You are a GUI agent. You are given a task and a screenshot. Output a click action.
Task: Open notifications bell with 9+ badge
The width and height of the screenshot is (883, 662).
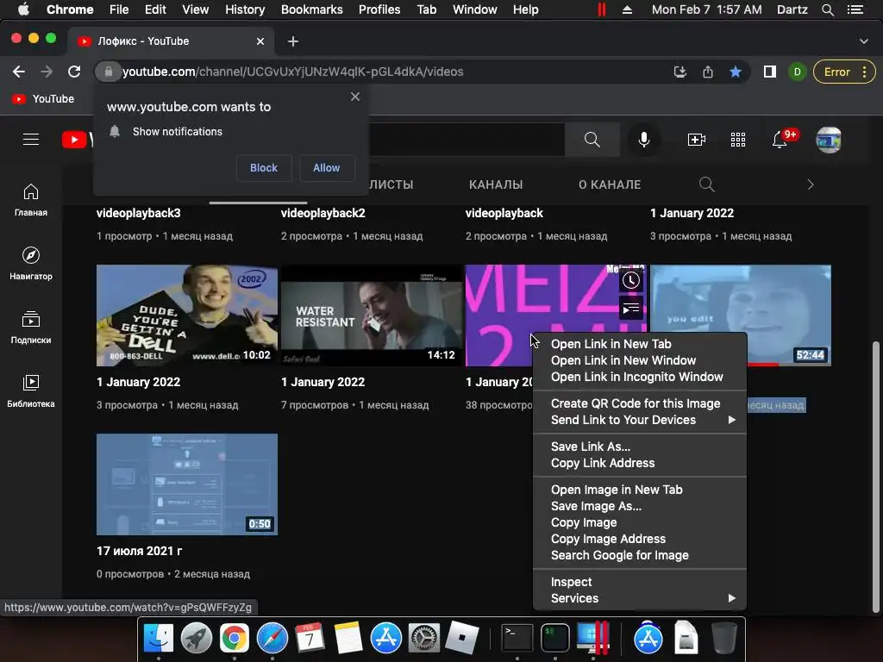pos(780,139)
